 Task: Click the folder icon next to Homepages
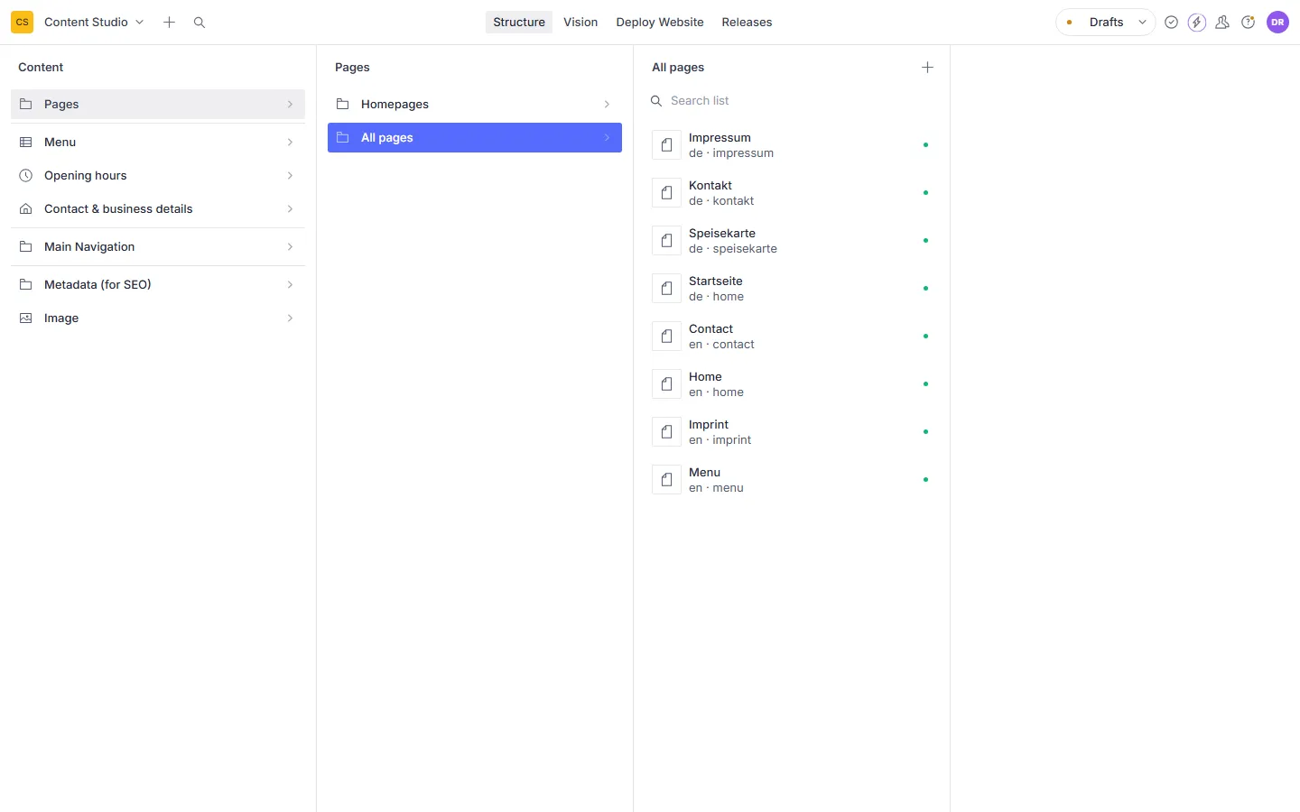[343, 104]
